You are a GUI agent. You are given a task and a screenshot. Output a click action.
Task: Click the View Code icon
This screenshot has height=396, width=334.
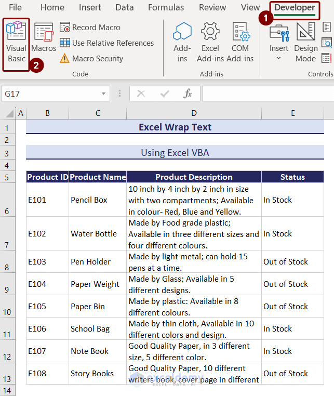327,43
